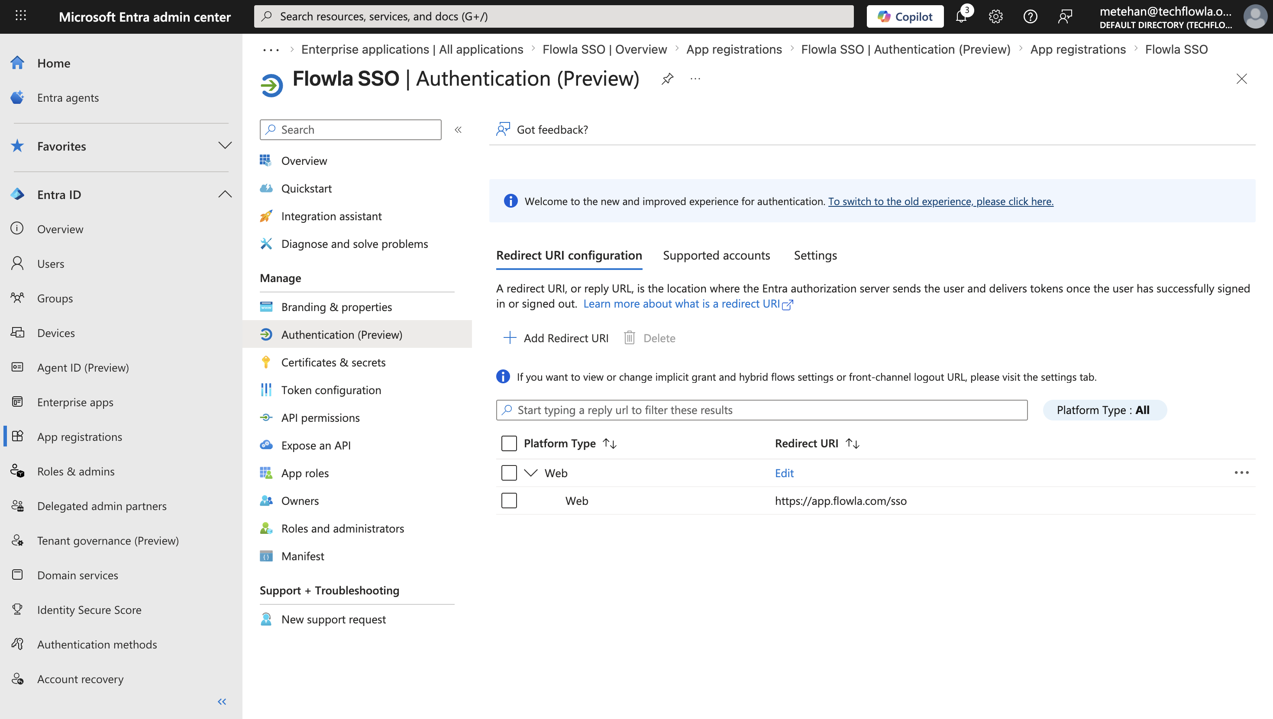Switch to the Supported accounts tab
1273x719 pixels.
716,255
